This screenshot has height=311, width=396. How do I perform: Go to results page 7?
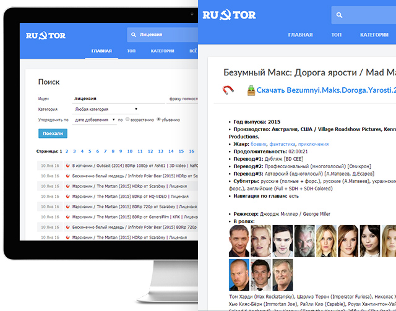[x=105, y=151]
